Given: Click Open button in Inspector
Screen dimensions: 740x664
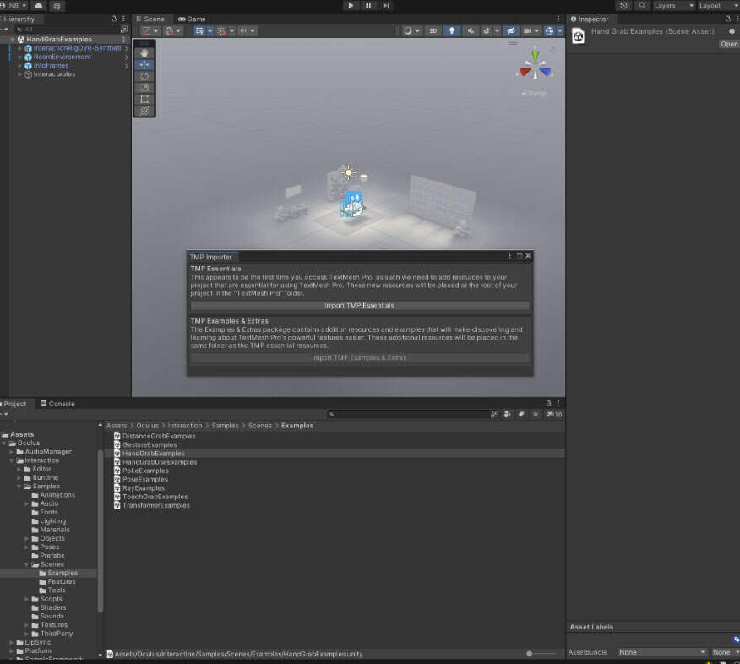Looking at the screenshot, I should click(x=728, y=44).
